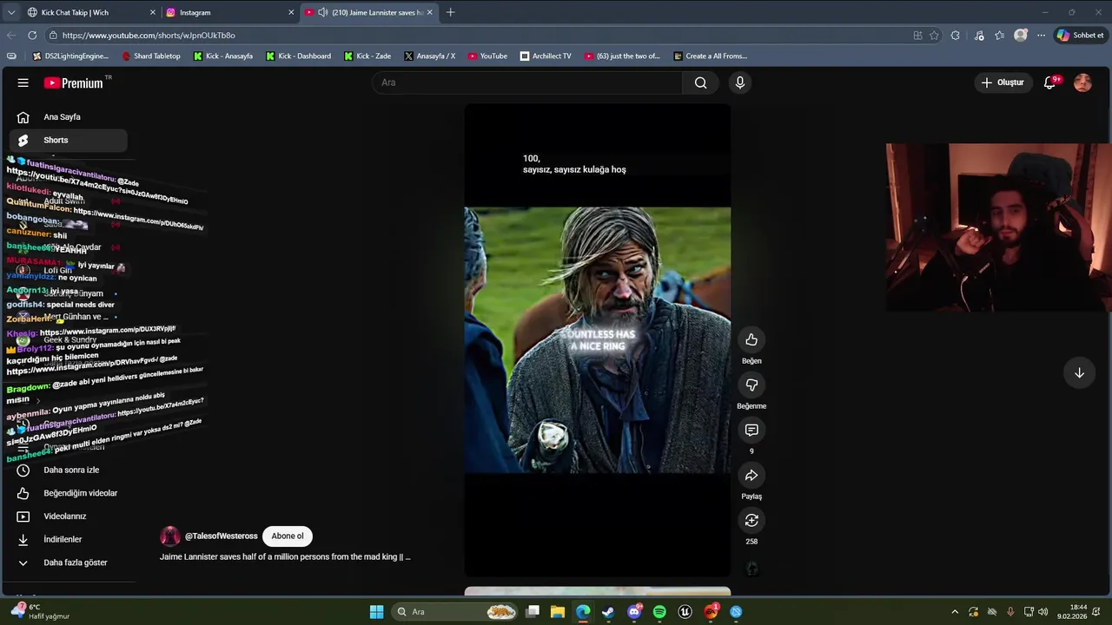The width and height of the screenshot is (1112, 625).
Task: Click the 'Abone ol' subscribe button
Action: [288, 536]
